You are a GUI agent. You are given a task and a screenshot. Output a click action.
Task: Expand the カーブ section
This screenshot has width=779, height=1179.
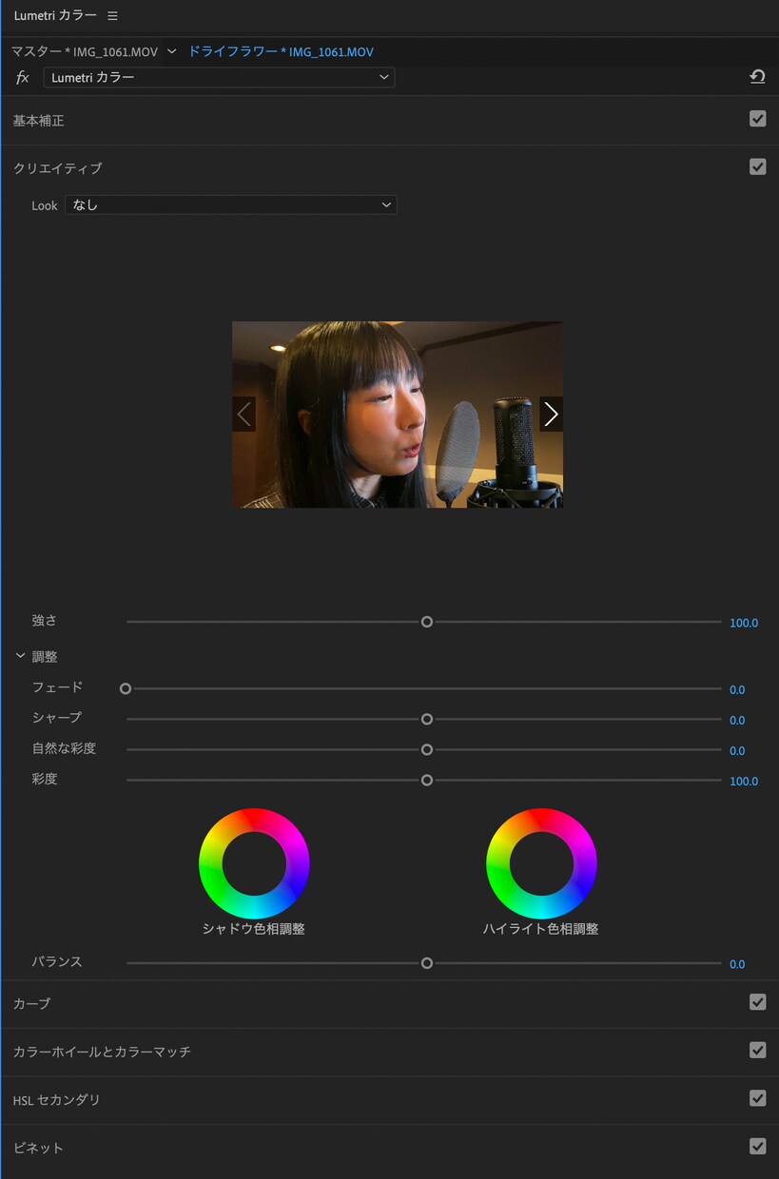(31, 1003)
